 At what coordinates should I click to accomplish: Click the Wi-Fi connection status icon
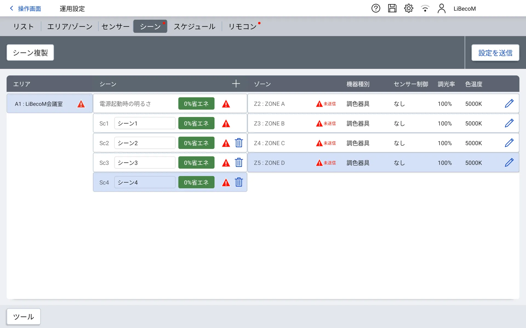(x=425, y=8)
